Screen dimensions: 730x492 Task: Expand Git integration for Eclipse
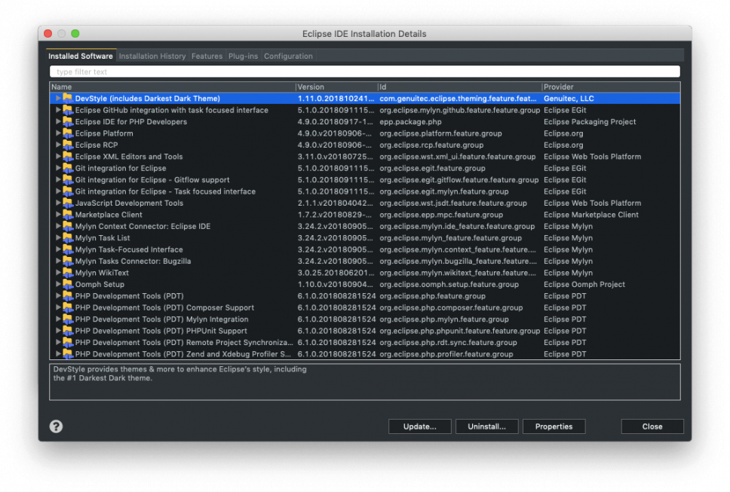coord(59,168)
